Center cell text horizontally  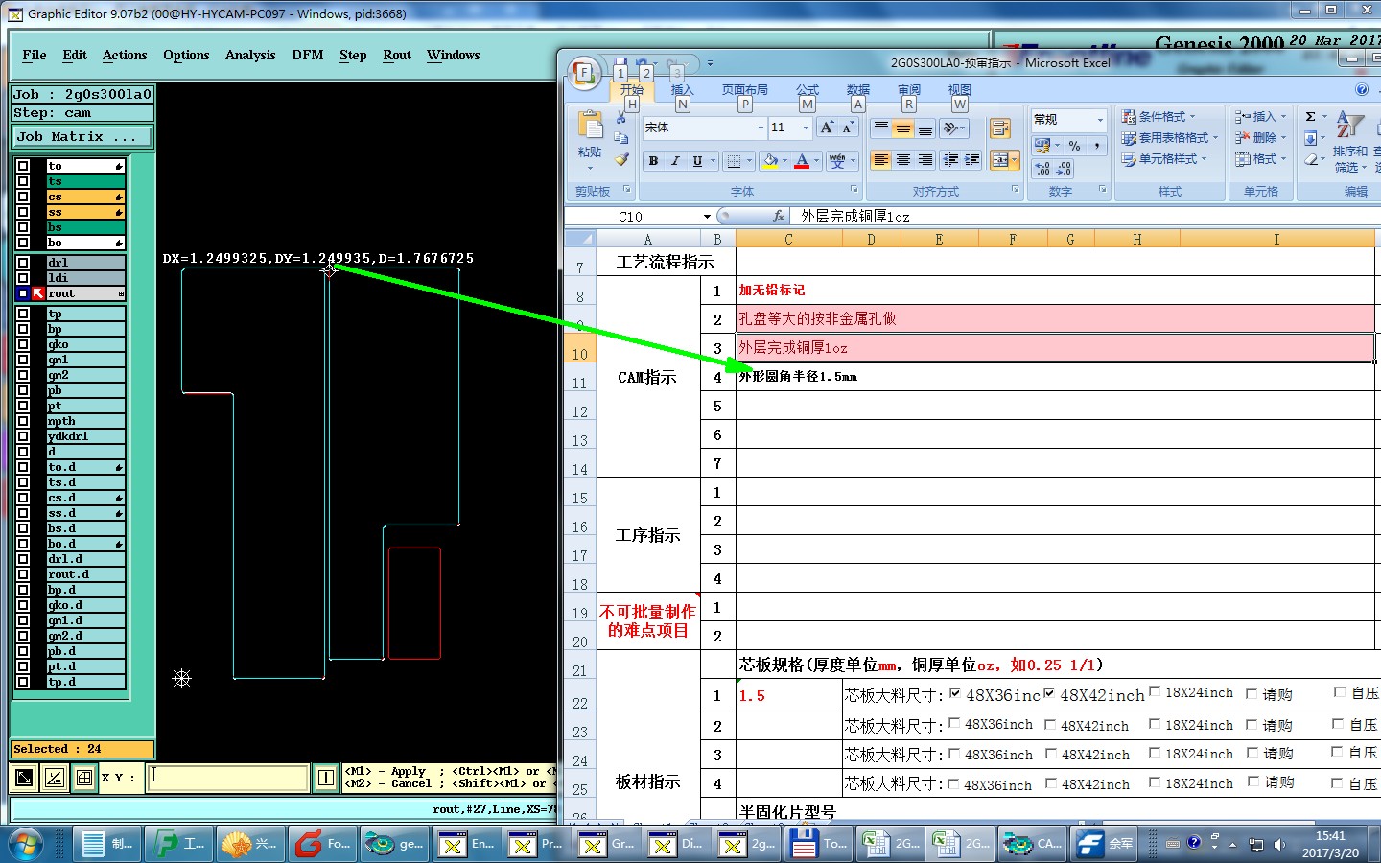pyautogui.click(x=903, y=160)
